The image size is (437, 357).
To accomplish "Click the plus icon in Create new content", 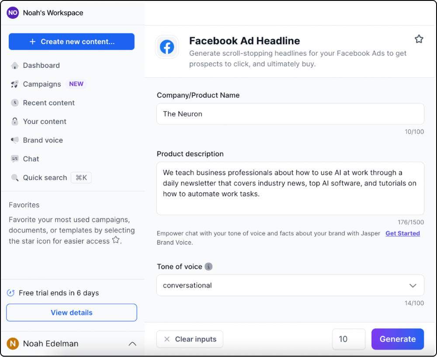I will [33, 42].
